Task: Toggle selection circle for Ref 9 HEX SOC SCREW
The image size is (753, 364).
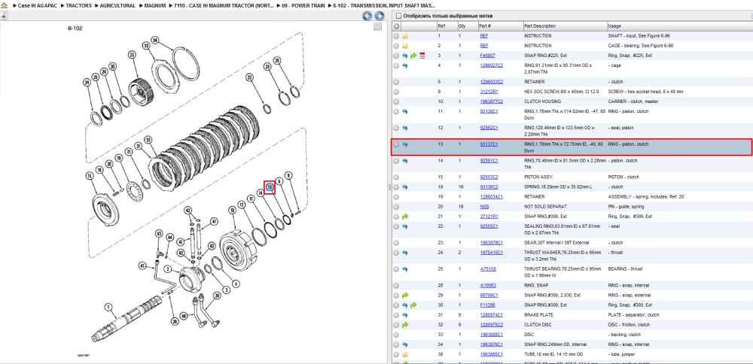Action: tap(396, 92)
